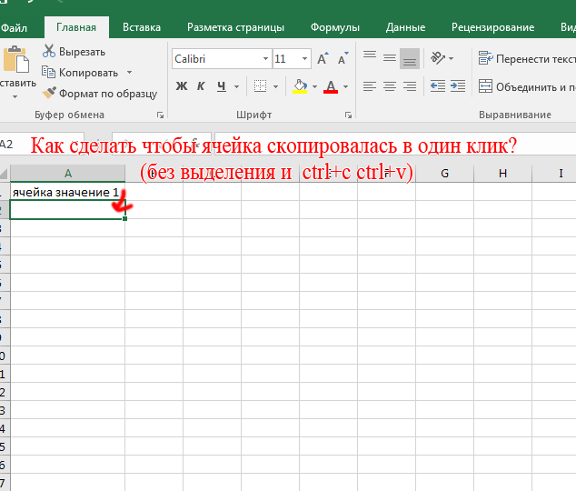Click the Copy (Копировать) button
This screenshot has width=576, height=491.
point(80,73)
